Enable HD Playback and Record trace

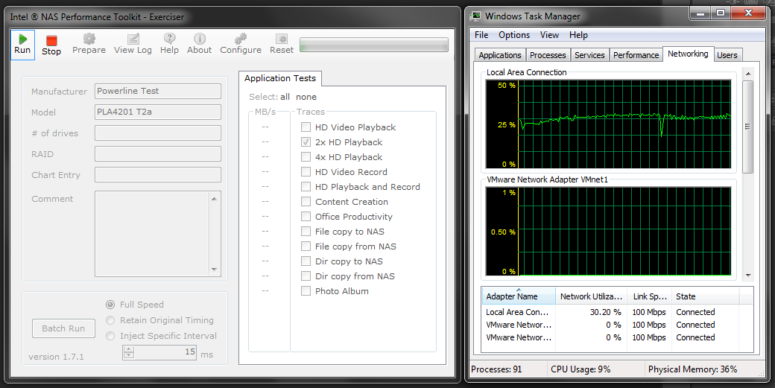(x=306, y=187)
